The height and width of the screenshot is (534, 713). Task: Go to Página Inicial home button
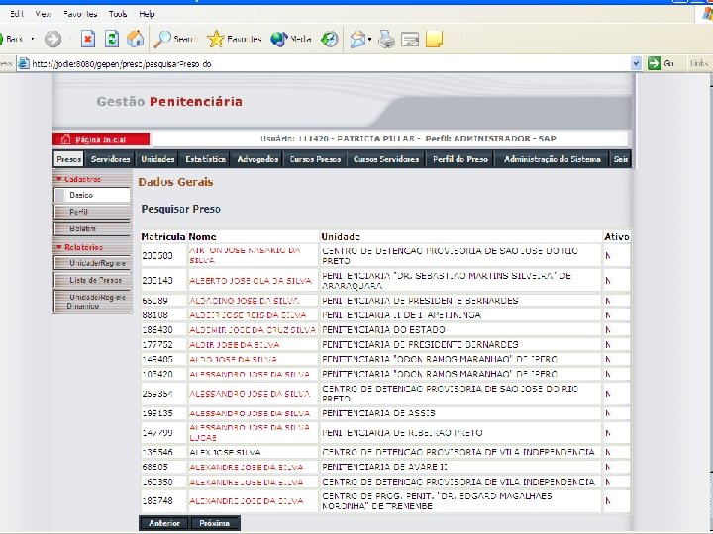(x=101, y=139)
